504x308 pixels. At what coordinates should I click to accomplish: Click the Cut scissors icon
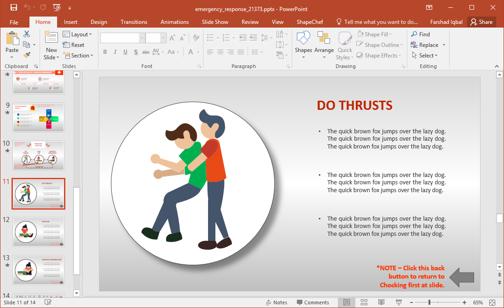(27, 34)
